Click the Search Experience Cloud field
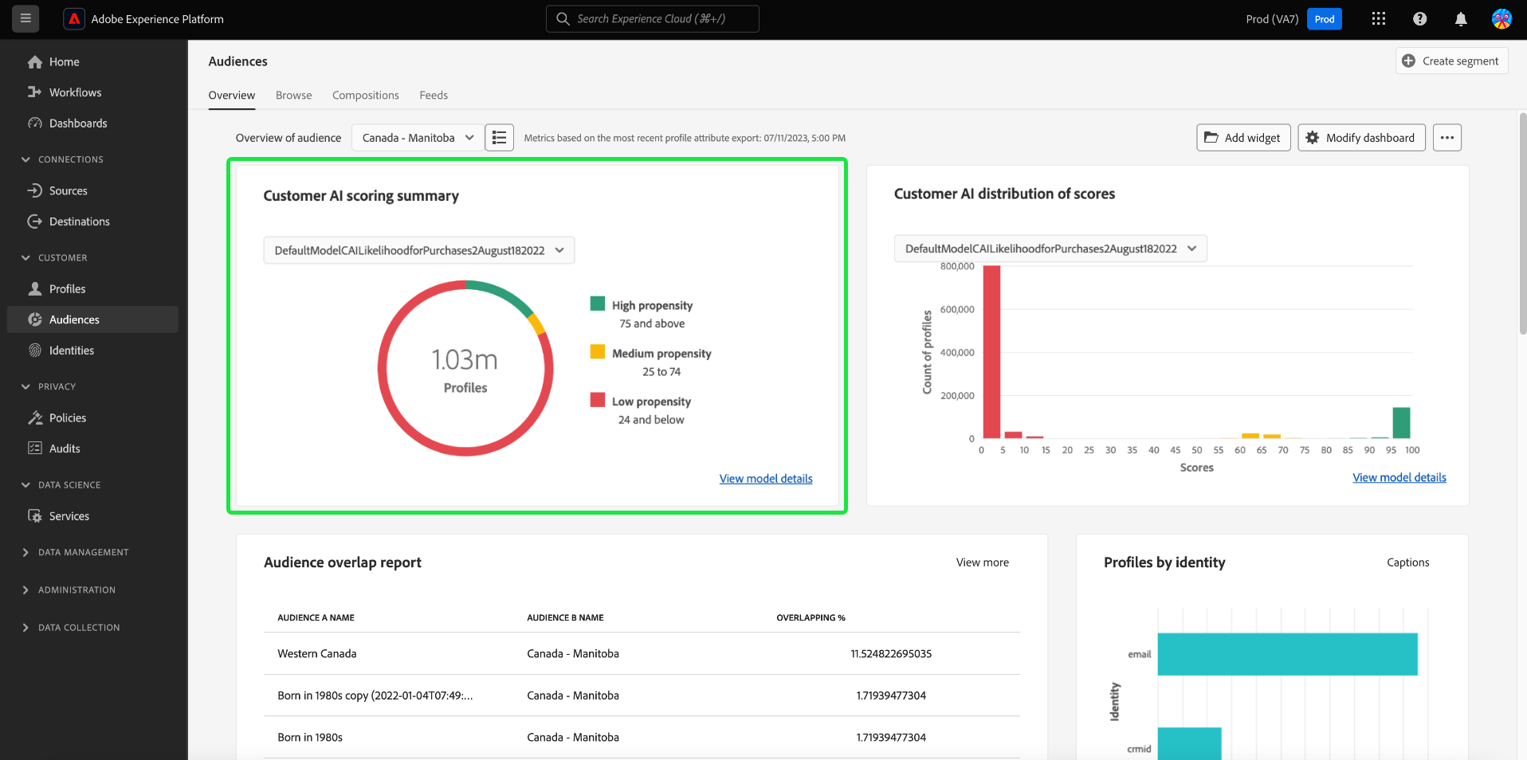This screenshot has width=1527, height=760. click(653, 18)
